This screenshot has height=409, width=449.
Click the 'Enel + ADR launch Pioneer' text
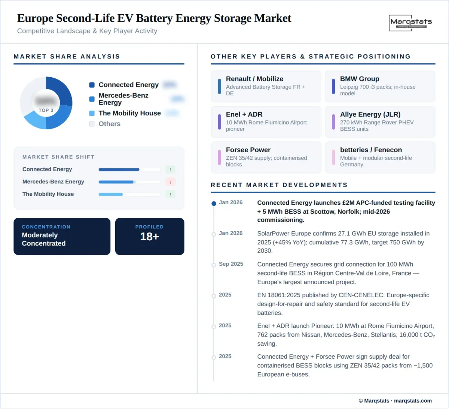pyautogui.click(x=346, y=335)
